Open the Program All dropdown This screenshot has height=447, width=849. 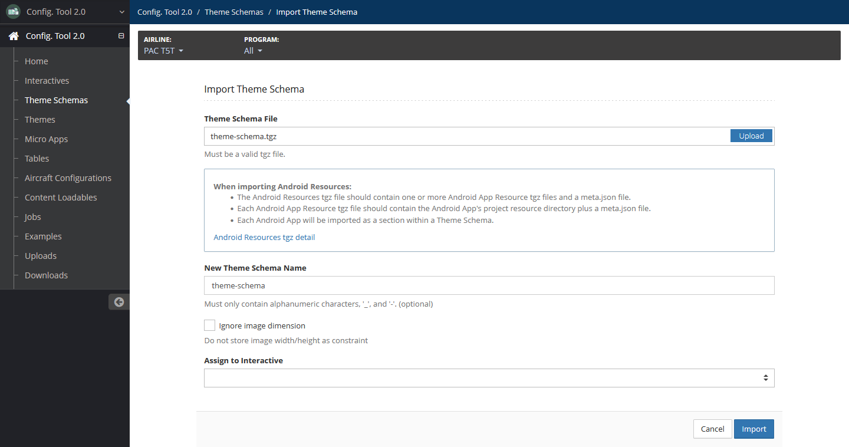point(253,51)
